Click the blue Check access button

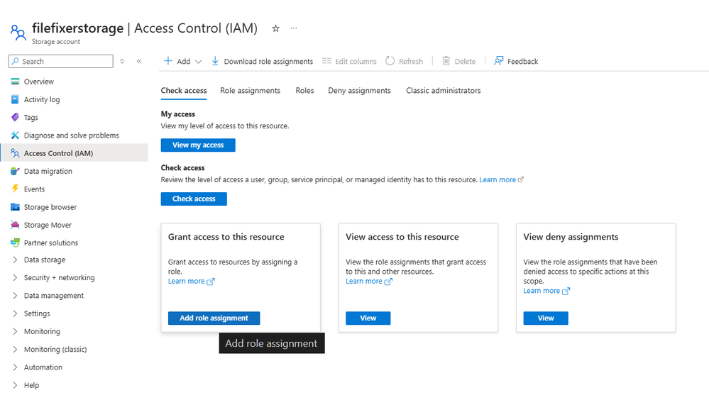(194, 199)
